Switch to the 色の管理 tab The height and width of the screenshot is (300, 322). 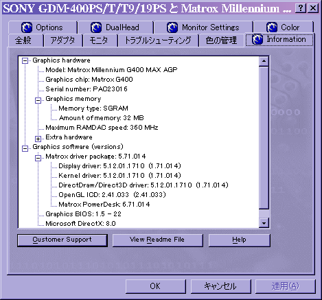click(222, 41)
